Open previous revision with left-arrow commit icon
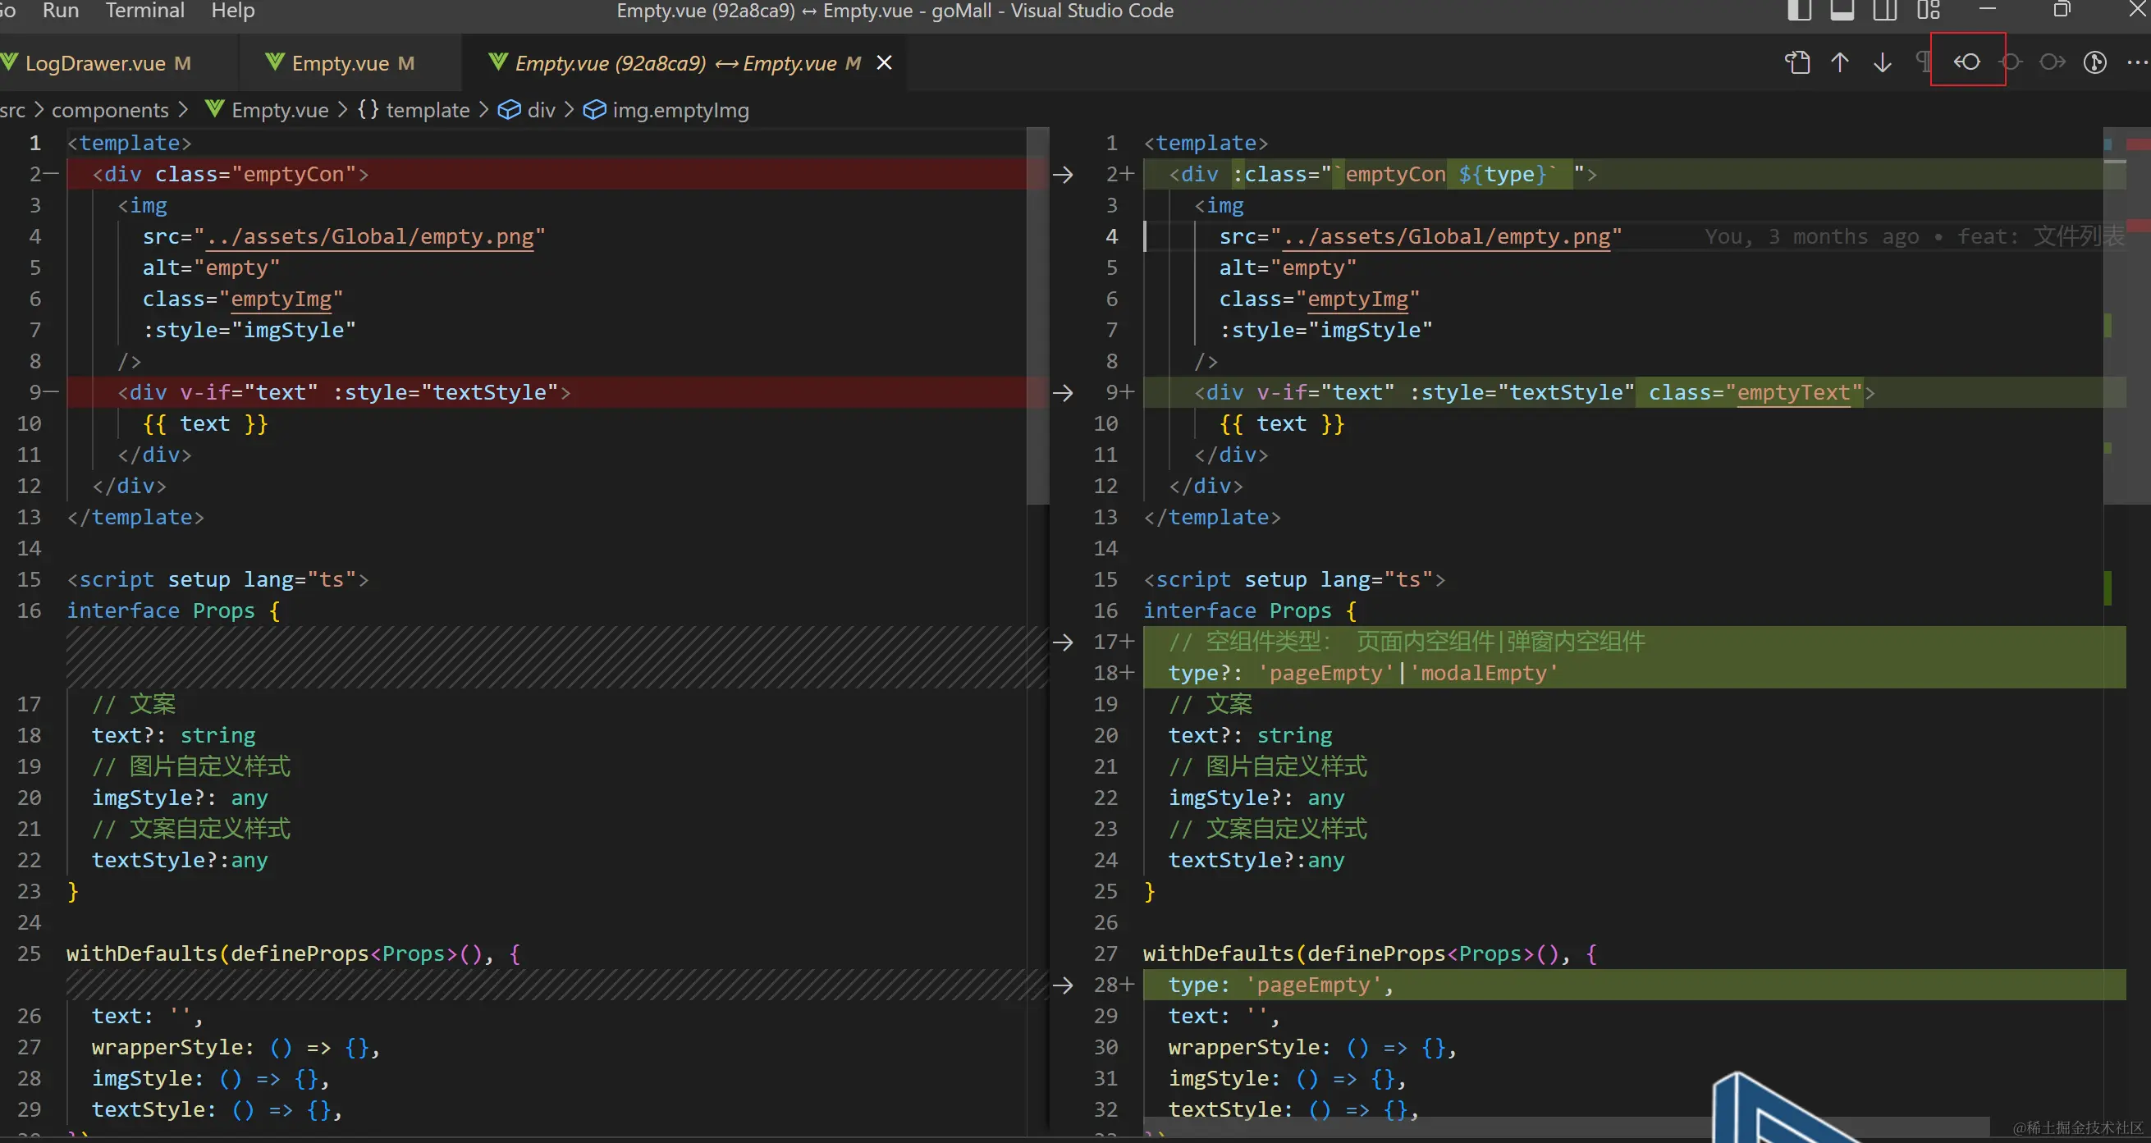Screen dimensions: 2151x1143 [1967, 62]
